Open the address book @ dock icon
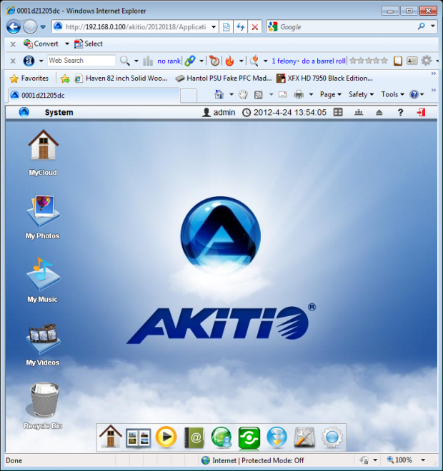This screenshot has height=471, width=443. pos(194,437)
